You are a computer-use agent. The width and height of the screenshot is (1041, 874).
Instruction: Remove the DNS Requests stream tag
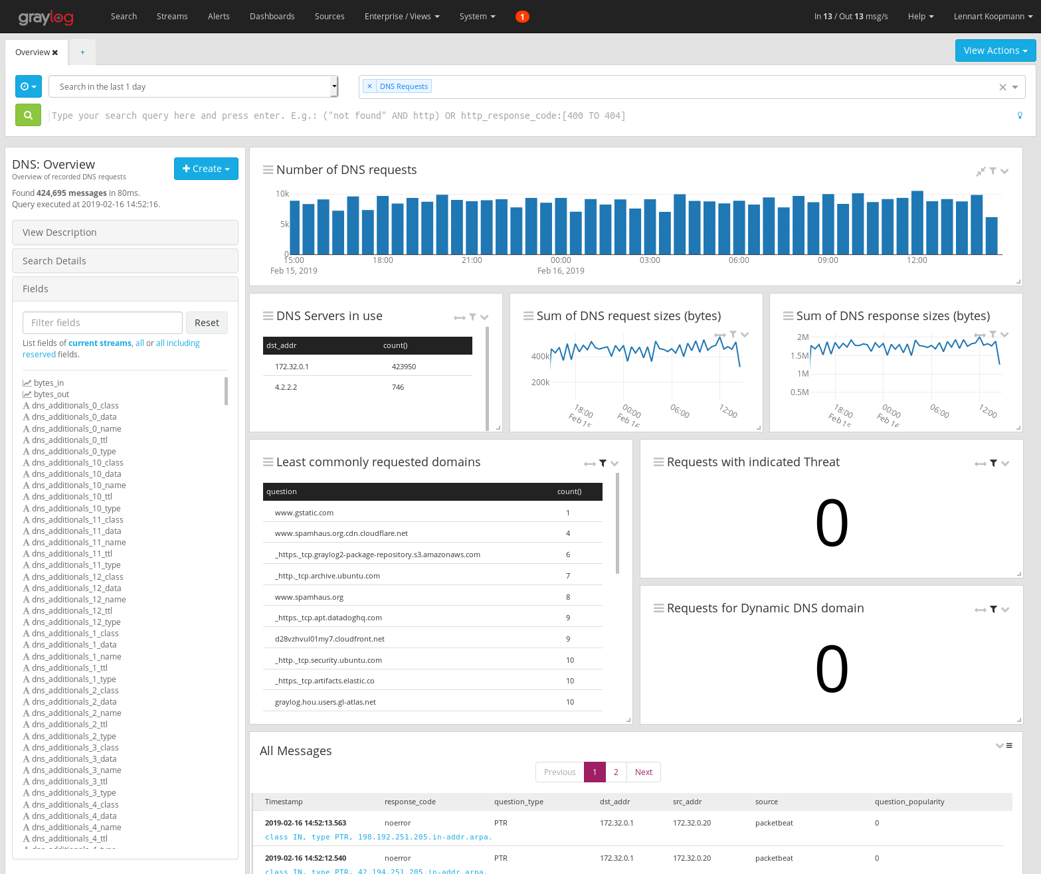(x=370, y=86)
